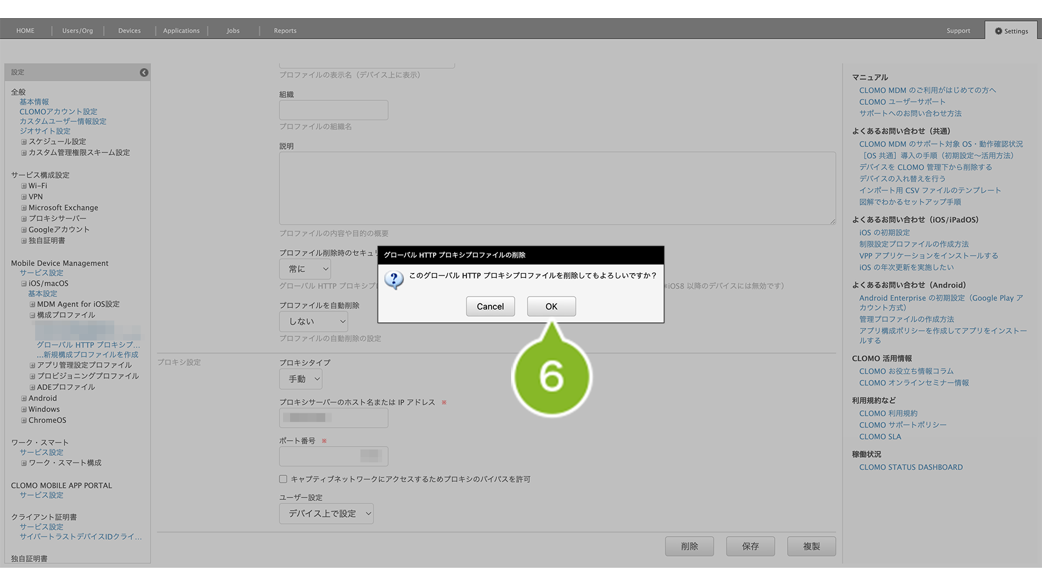
Task: Open the auto-delete dropdown showing しない
Action: coord(313,322)
